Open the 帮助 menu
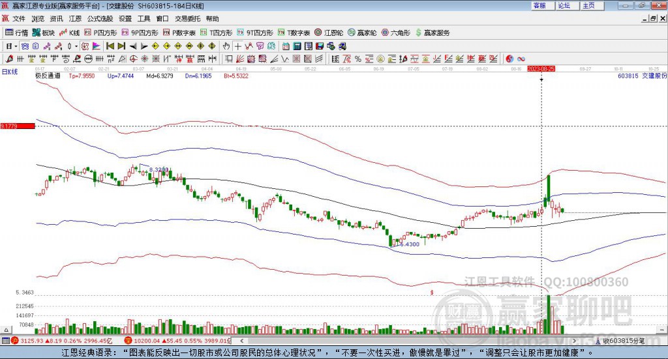Image resolution: width=668 pixels, height=359 pixels. [x=212, y=19]
